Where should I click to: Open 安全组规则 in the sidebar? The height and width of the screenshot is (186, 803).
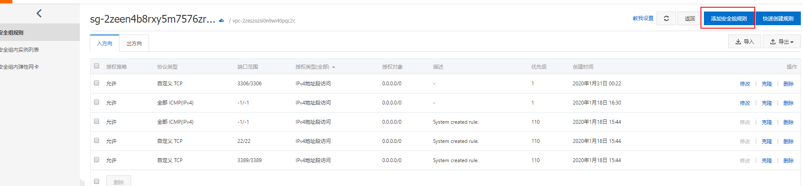(x=40, y=32)
